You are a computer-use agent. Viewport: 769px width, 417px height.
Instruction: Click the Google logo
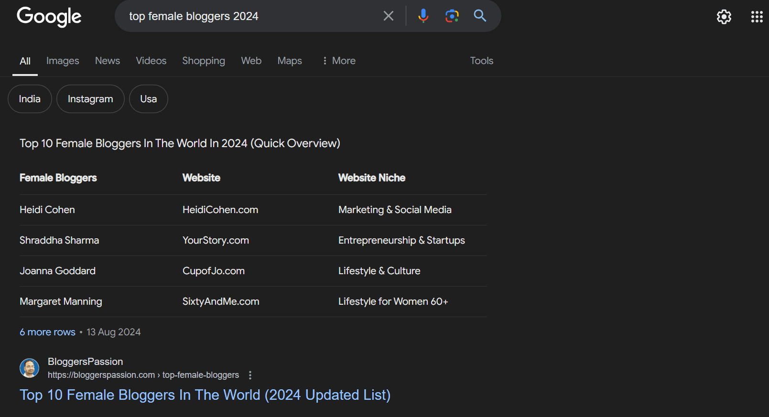click(49, 17)
